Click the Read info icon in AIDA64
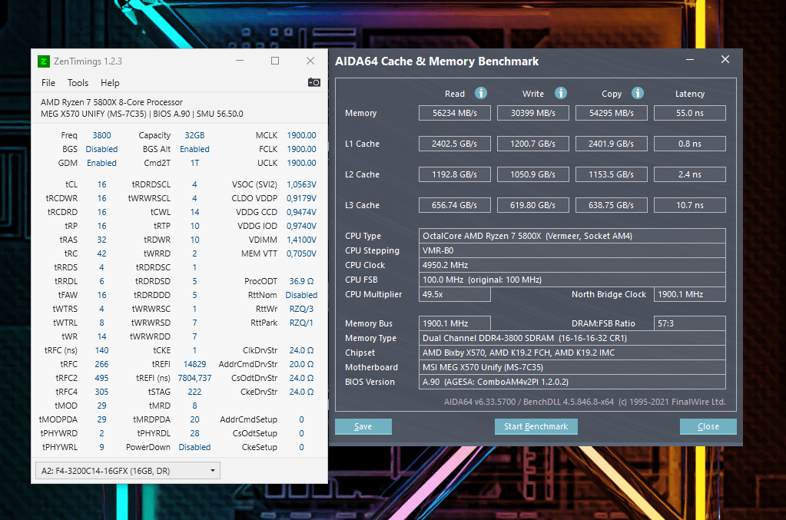This screenshot has height=520, width=786. [x=481, y=93]
